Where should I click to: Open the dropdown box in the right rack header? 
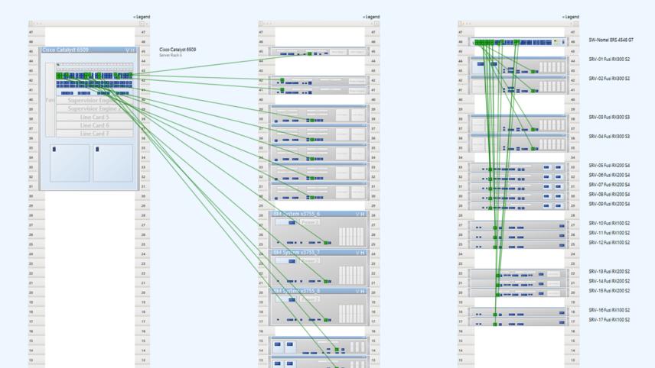click(575, 24)
